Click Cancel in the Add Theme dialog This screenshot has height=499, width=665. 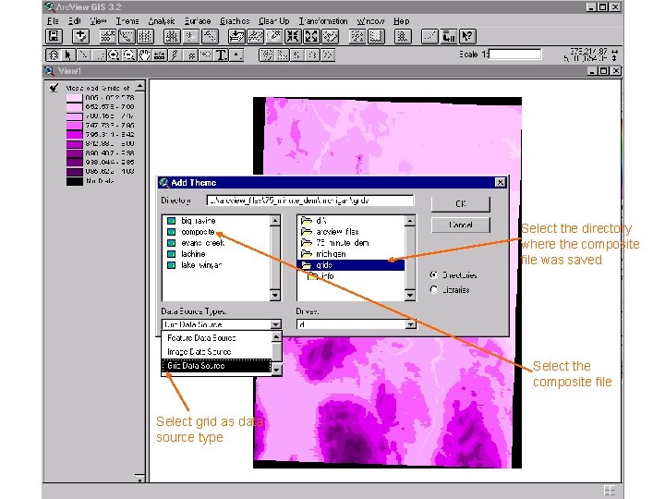coord(461,225)
